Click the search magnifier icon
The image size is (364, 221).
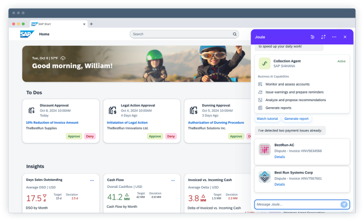tap(235, 34)
